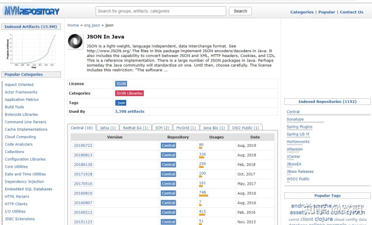
Task: Open version 20151123
Action: (83, 222)
